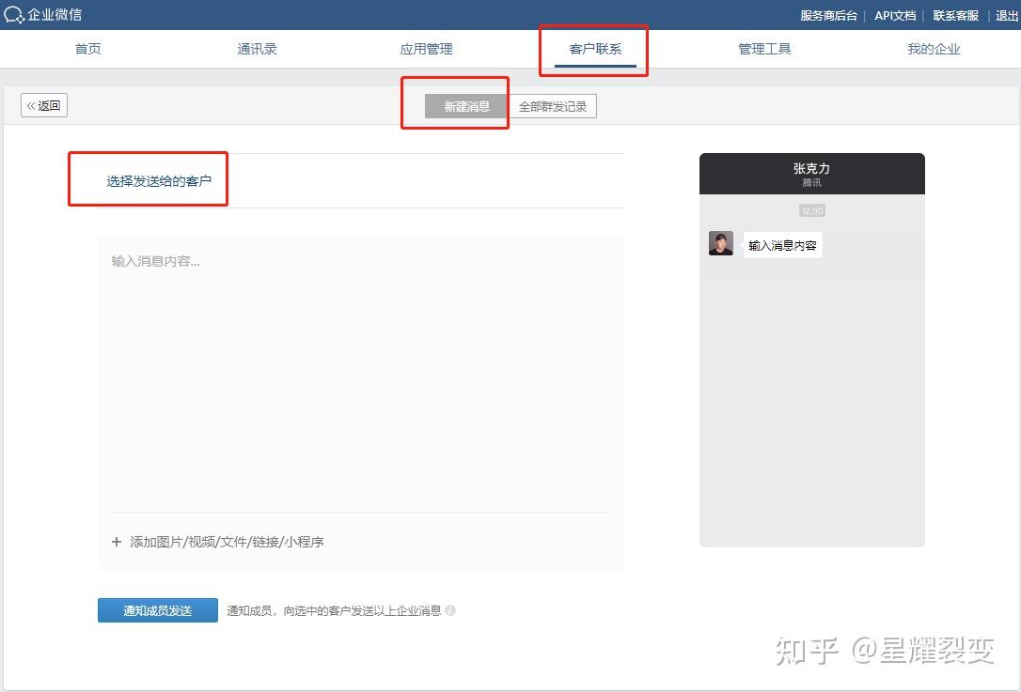Screen dimensions: 1021x692
Task: Click the 通知成员，向选中的客户发送 description text
Action: coord(334,610)
